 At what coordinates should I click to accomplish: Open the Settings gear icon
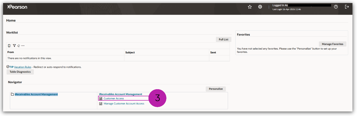pos(260,7)
